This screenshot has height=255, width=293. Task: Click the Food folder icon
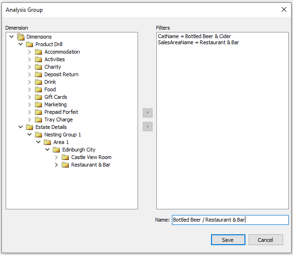[x=38, y=89]
